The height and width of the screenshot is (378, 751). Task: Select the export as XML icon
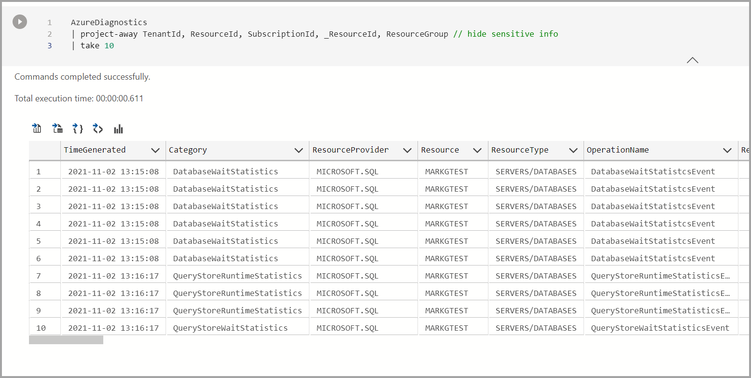(x=98, y=128)
